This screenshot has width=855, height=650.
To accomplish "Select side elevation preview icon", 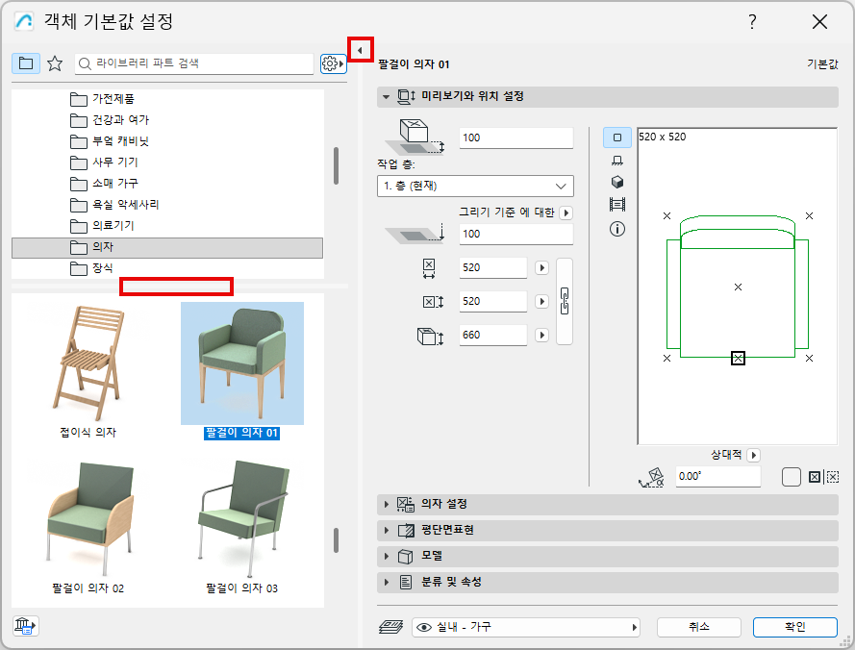I will point(617,161).
